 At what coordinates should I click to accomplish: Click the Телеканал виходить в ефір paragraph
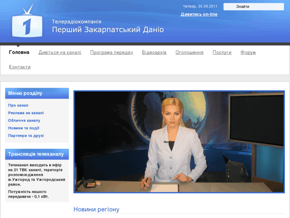pos(37,174)
